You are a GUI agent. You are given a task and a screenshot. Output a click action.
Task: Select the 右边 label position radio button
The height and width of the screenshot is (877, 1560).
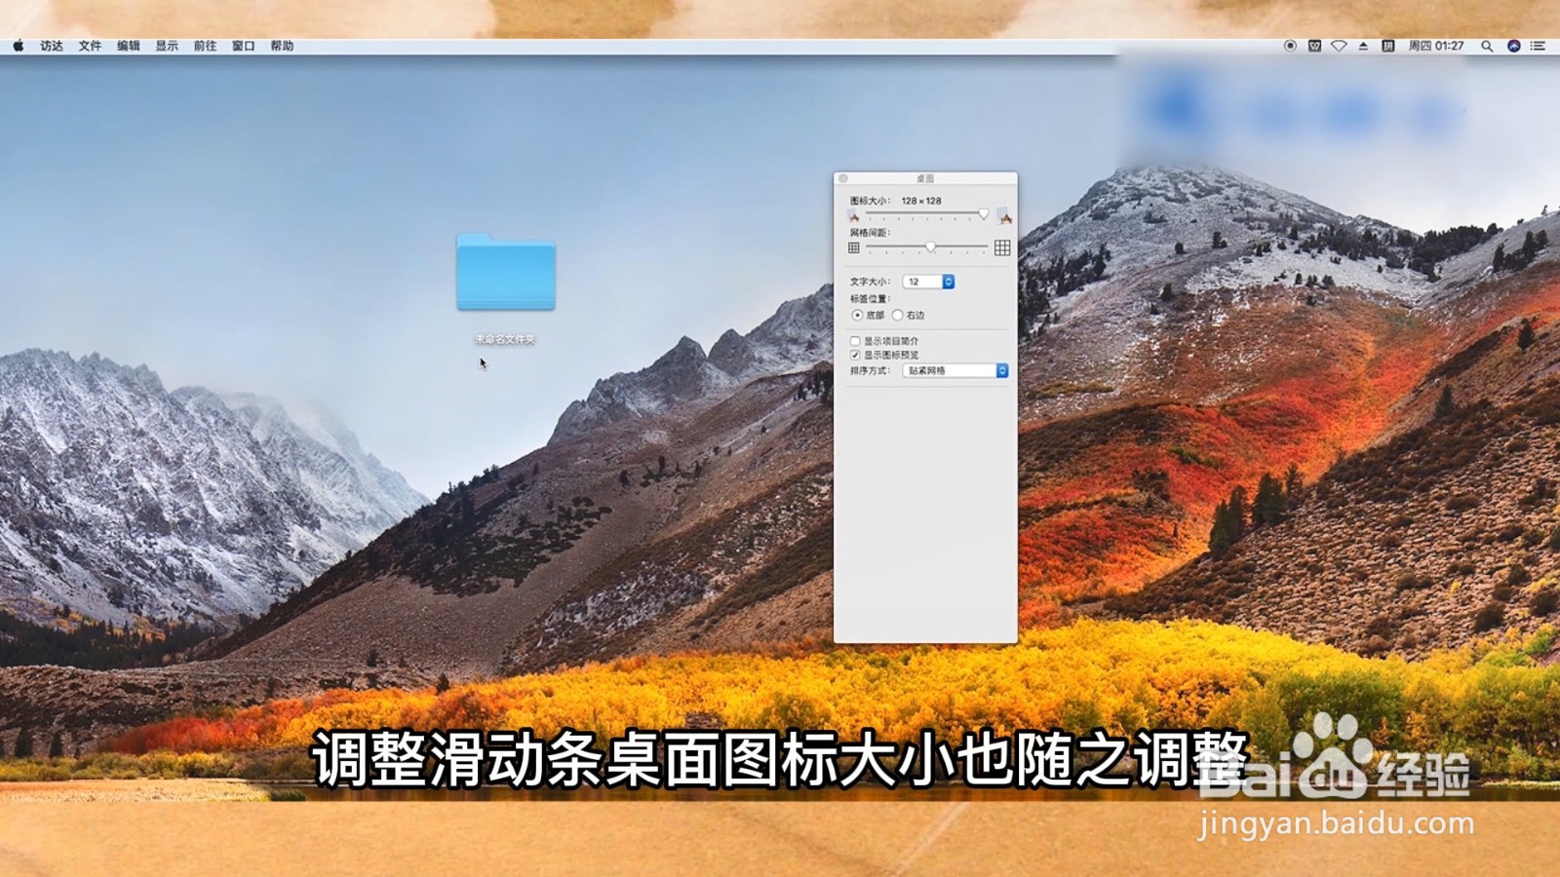898,316
